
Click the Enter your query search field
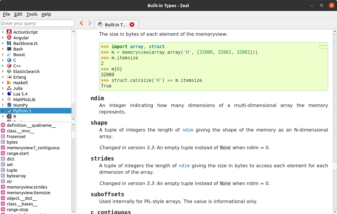click(x=38, y=23)
